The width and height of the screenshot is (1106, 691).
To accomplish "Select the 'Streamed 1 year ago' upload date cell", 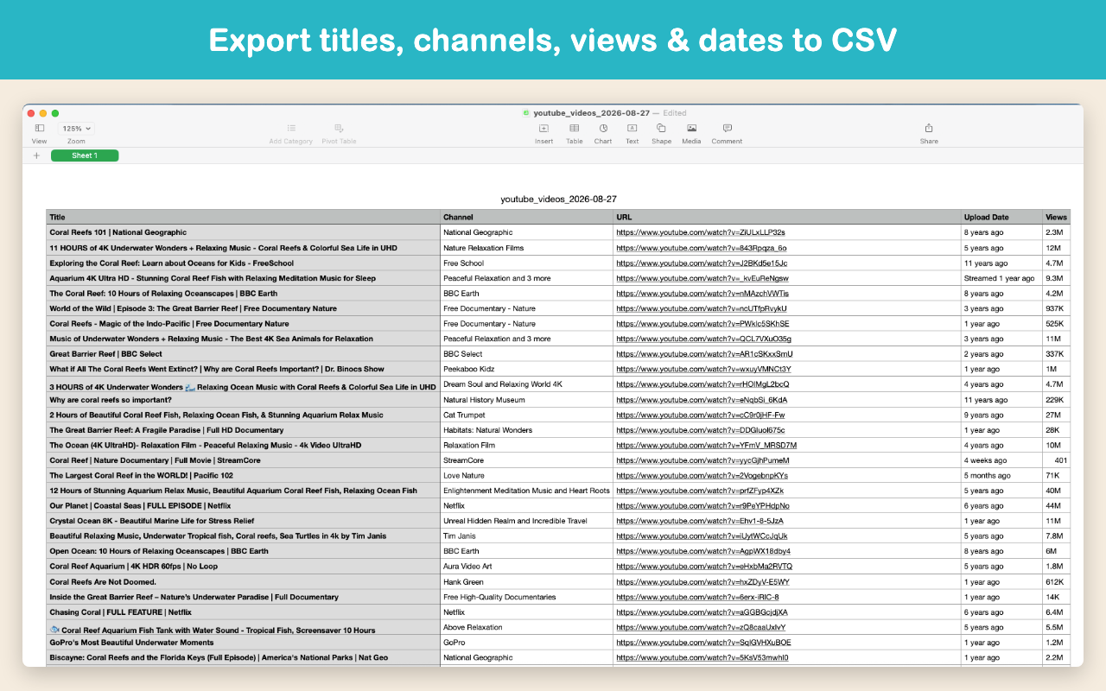I will 1001,278.
